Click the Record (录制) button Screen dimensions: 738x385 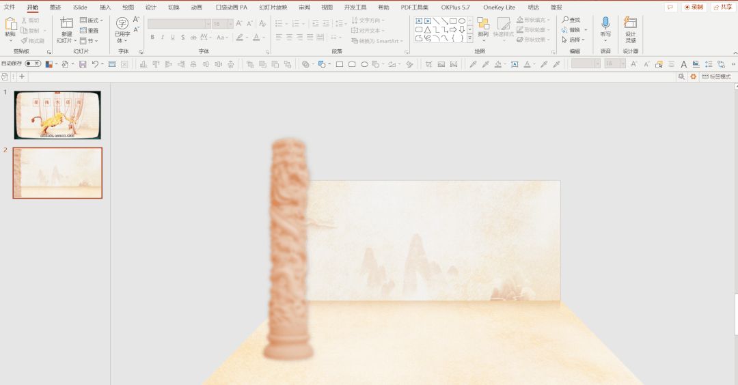tap(694, 7)
